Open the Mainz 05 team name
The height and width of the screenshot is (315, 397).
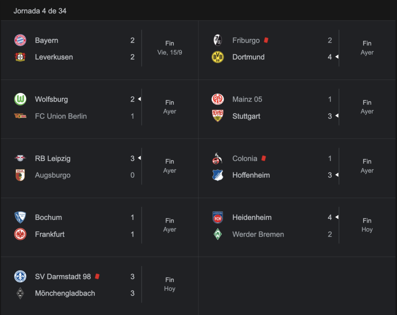[x=247, y=99]
